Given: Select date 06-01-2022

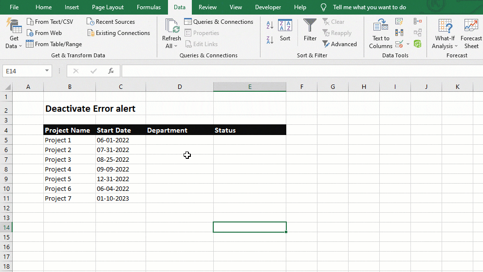Looking at the screenshot, I should tap(121, 140).
